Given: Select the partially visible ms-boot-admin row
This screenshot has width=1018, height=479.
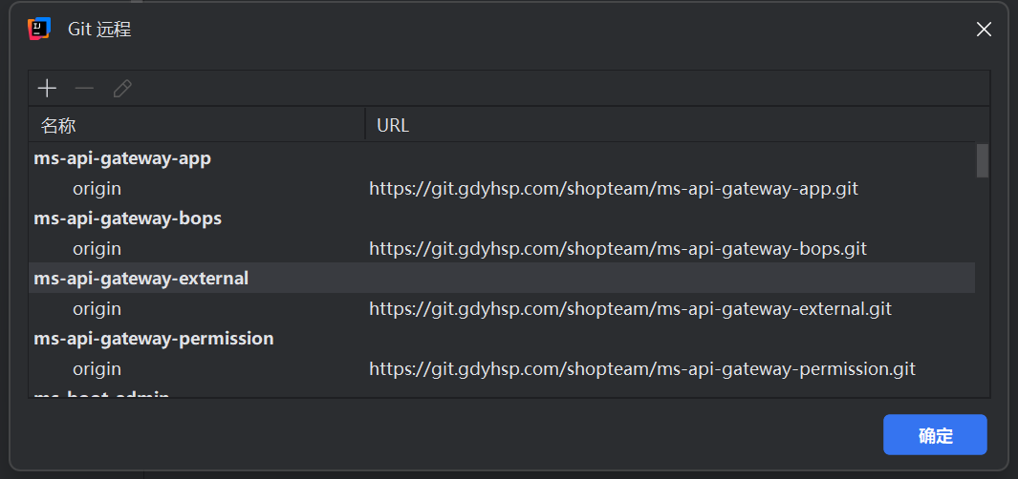Looking at the screenshot, I should (101, 393).
